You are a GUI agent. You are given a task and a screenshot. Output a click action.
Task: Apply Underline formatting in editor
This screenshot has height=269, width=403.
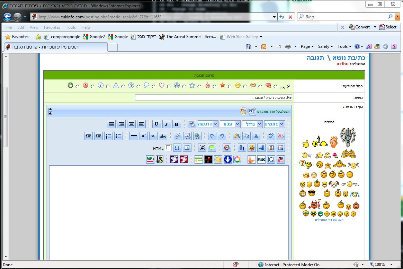156,124
